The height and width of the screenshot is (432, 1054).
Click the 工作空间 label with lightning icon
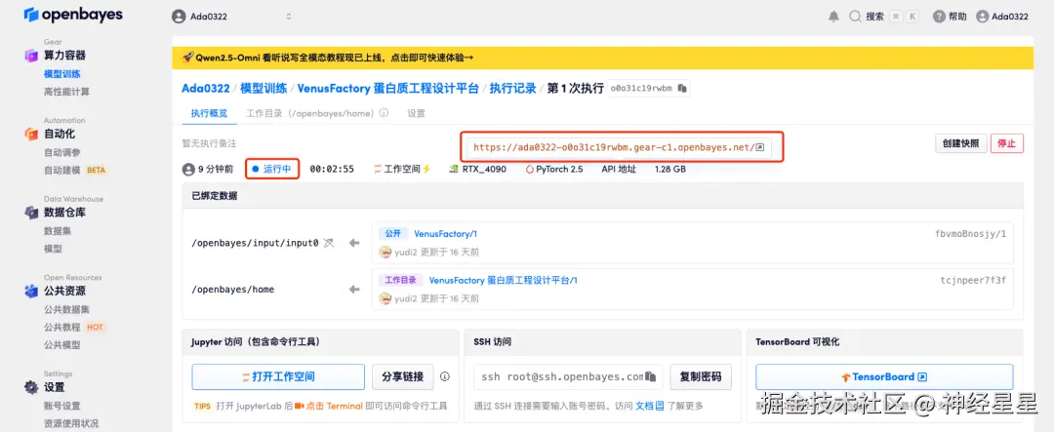401,170
